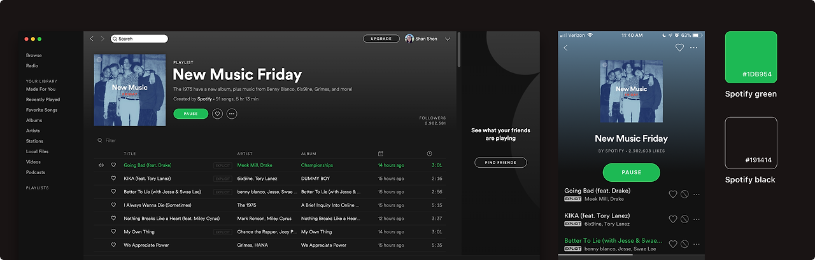Tap the mobile heart in the top bar
Image resolution: width=815 pixels, height=260 pixels.
[679, 48]
